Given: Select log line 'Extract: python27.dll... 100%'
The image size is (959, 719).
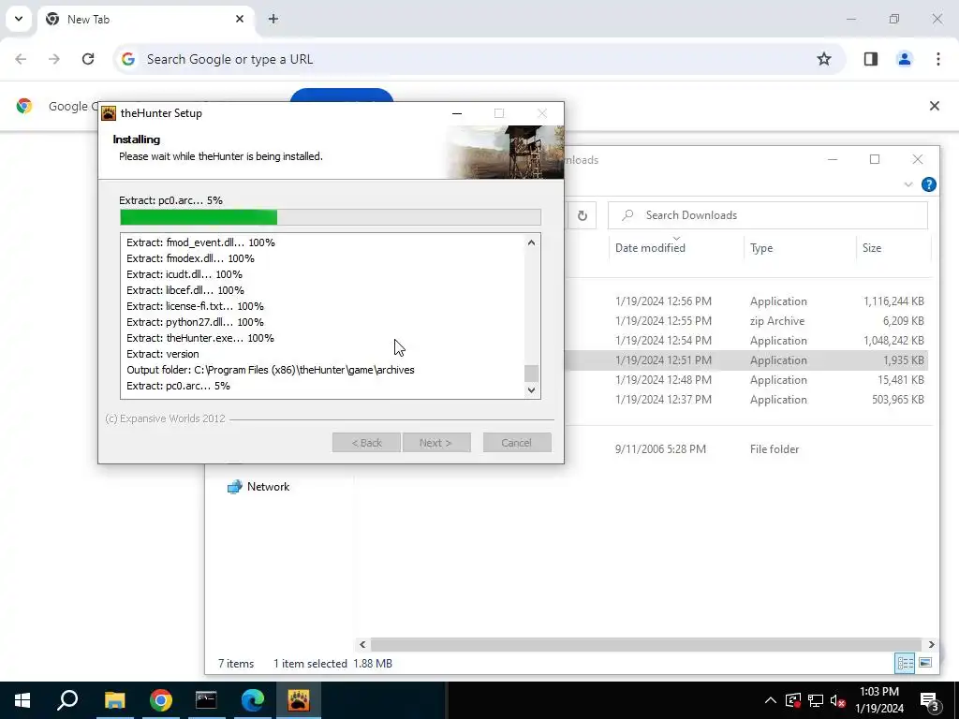Looking at the screenshot, I should [195, 322].
